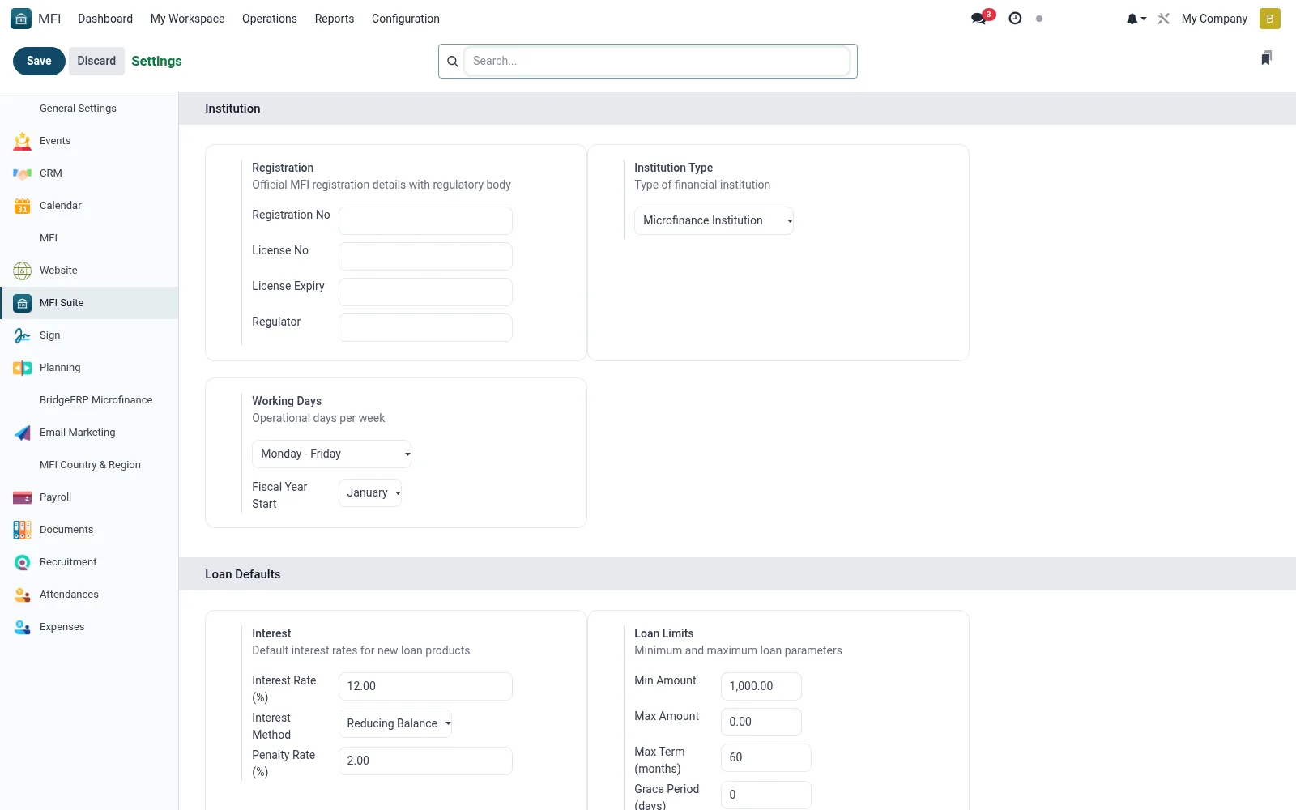Open the Interest Method Reducing Balance dropdown
This screenshot has height=810, width=1296.
click(395, 723)
